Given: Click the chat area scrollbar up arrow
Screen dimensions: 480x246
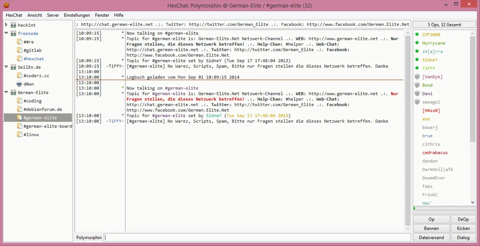Looking at the screenshot, I should pyautogui.click(x=408, y=33).
